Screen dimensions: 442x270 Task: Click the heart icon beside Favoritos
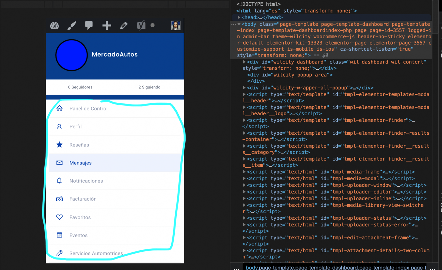59,217
